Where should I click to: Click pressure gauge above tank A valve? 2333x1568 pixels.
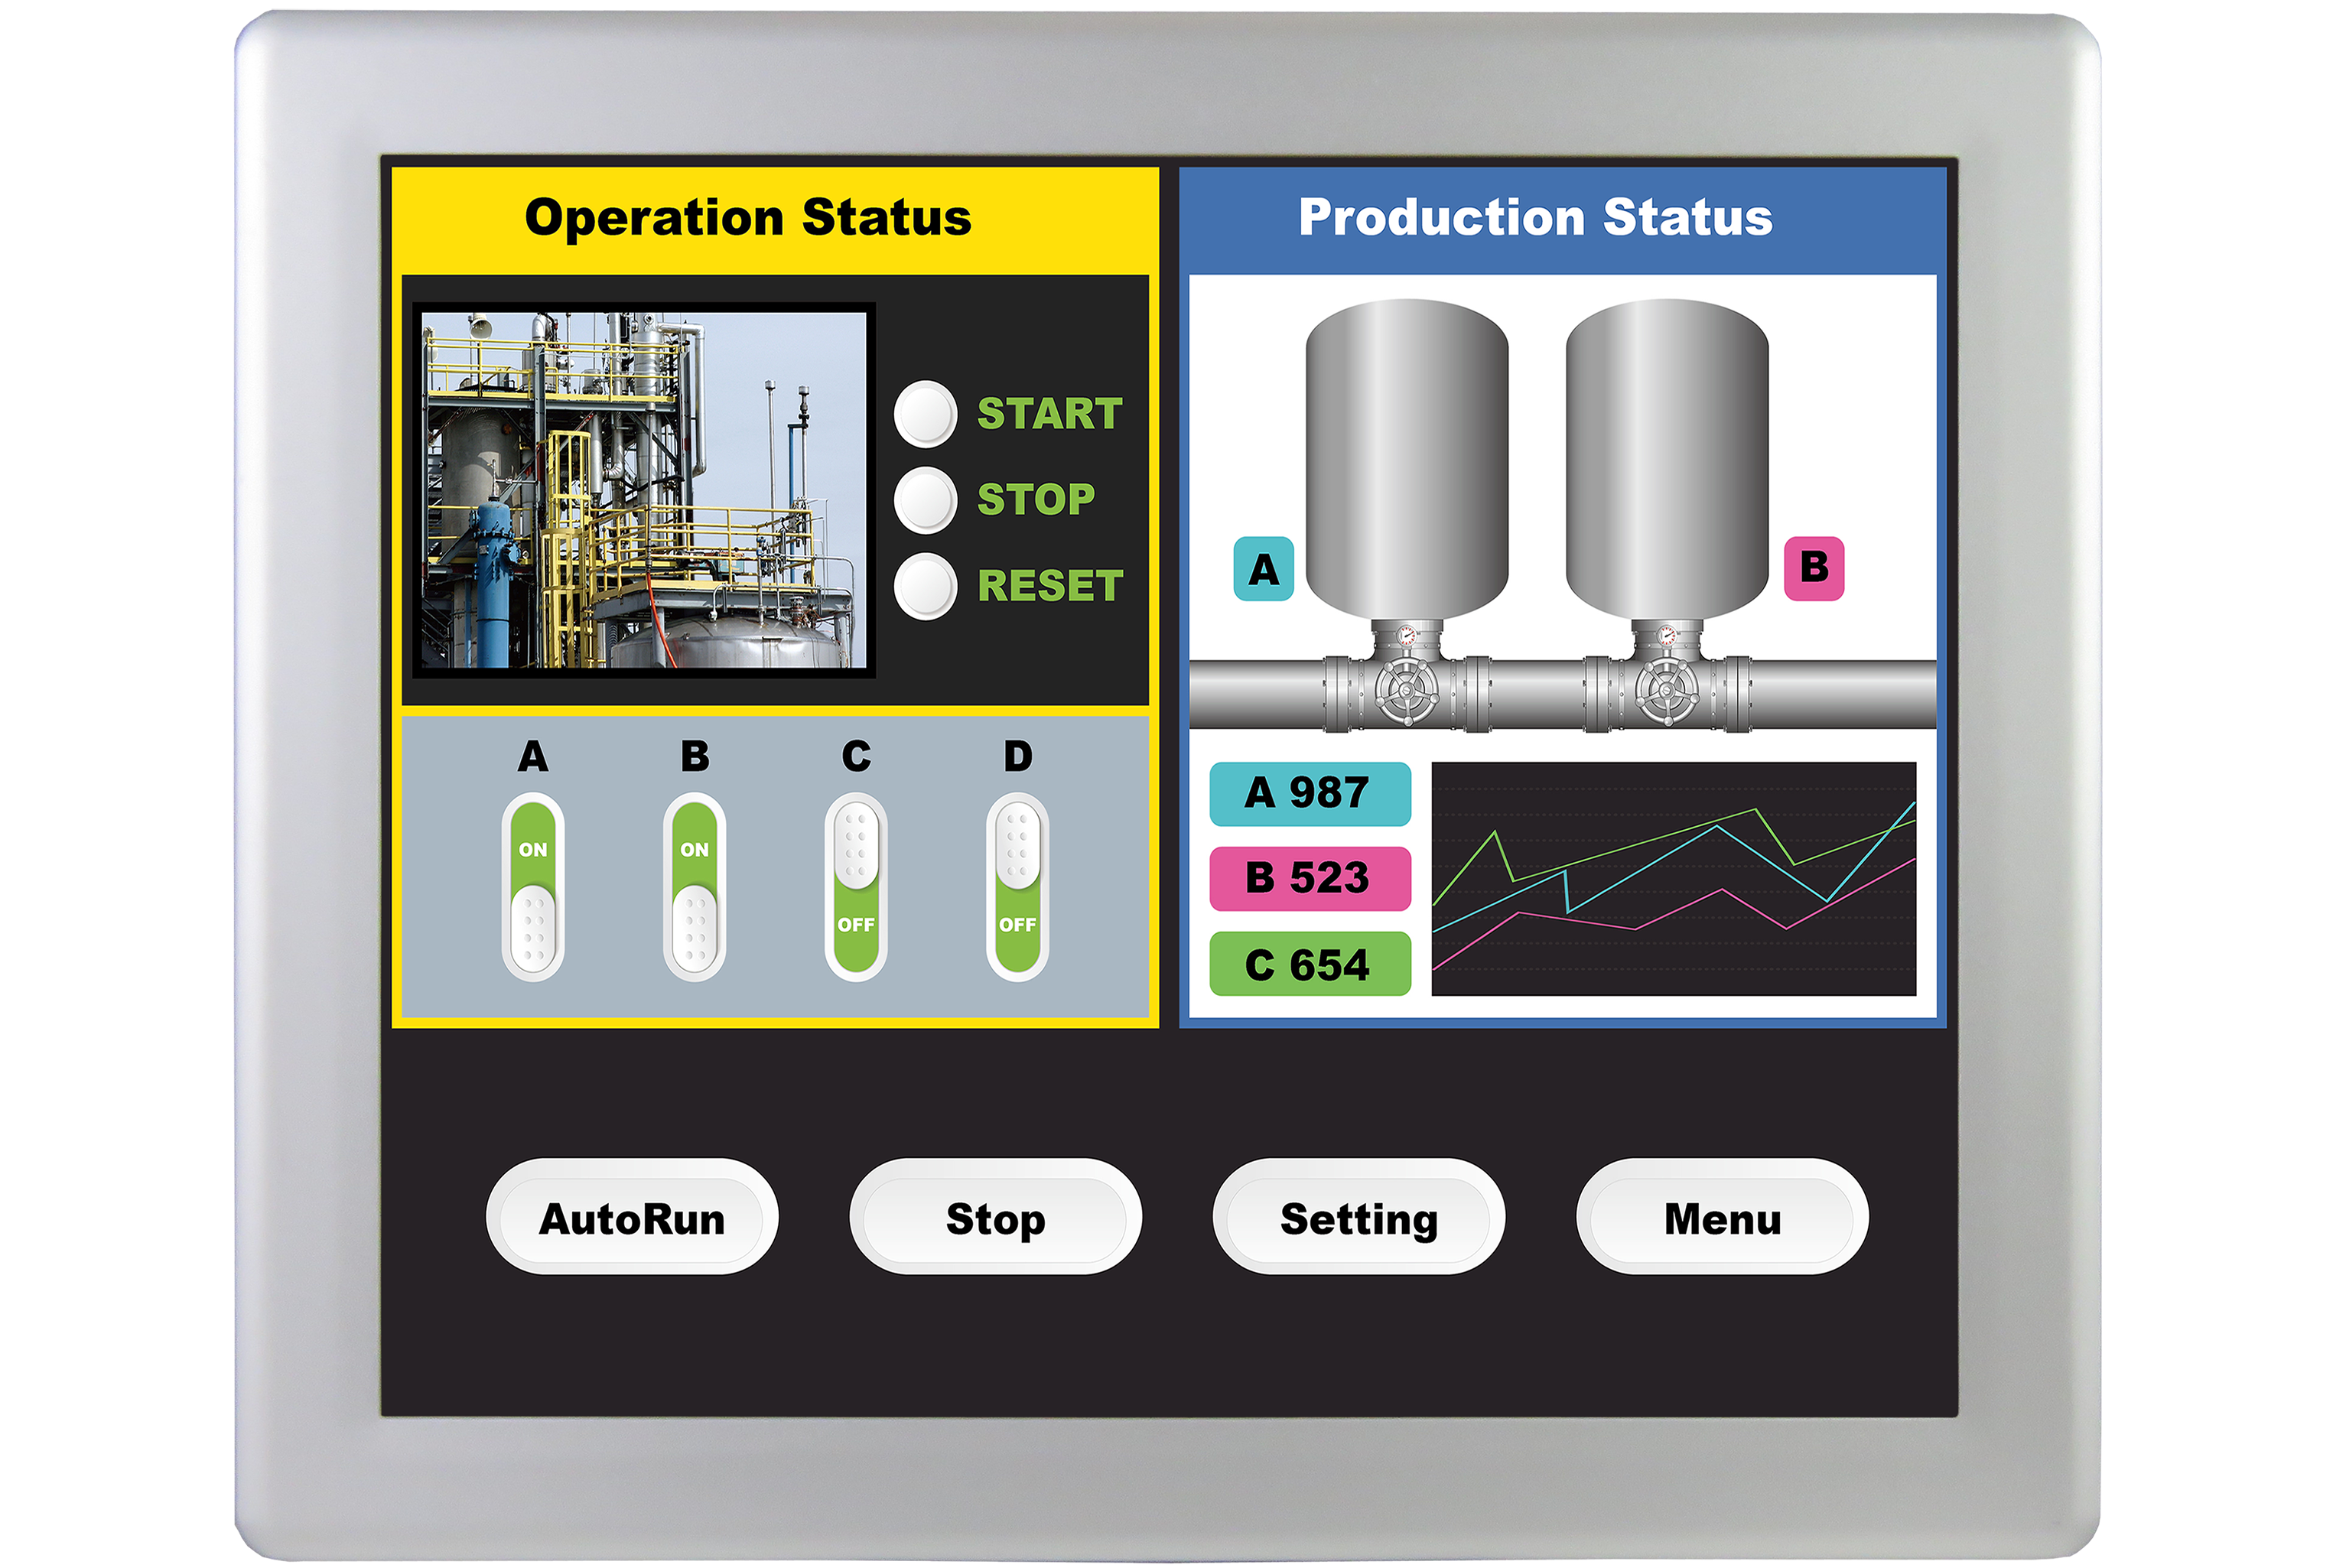click(x=1407, y=636)
